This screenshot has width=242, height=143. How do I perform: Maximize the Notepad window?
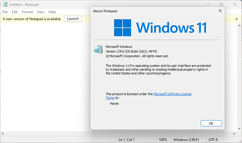pyautogui.click(x=221, y=4)
